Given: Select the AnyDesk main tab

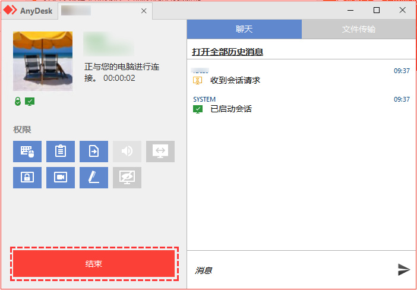Looking at the screenshot, I should 29,11.
